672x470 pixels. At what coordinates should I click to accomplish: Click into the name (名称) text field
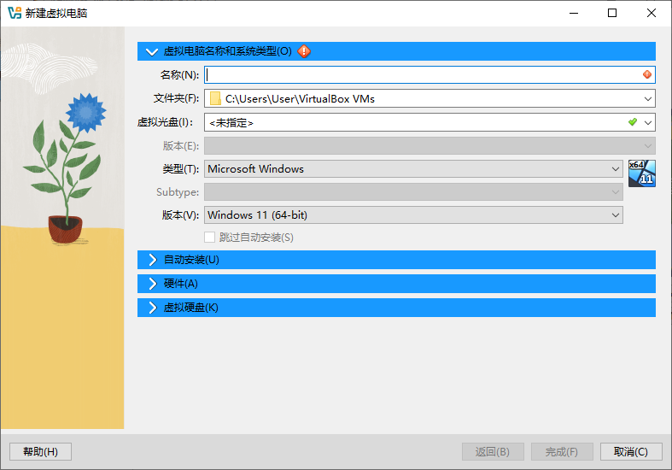tap(429, 74)
